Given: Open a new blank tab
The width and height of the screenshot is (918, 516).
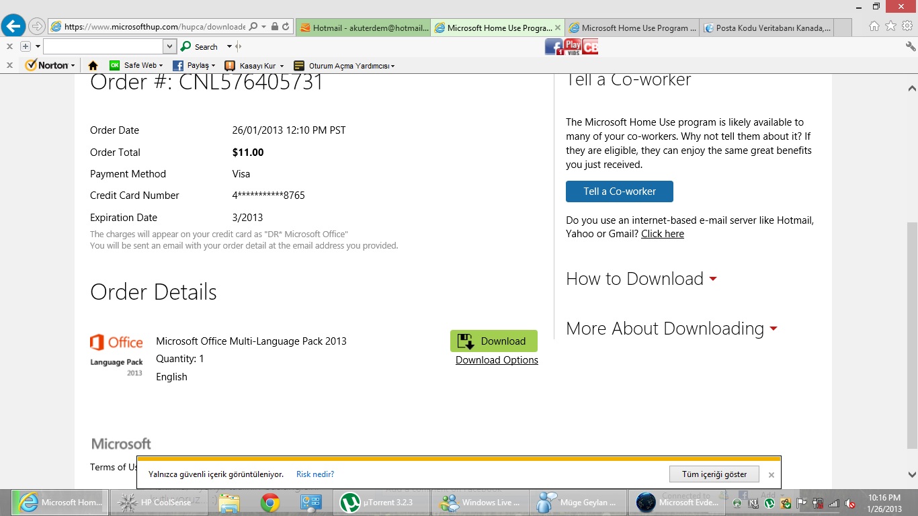Looking at the screenshot, I should [x=843, y=28].
